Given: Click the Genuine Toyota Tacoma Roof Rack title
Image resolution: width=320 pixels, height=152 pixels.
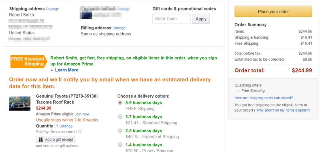Looking at the screenshot, I should [x=67, y=99].
